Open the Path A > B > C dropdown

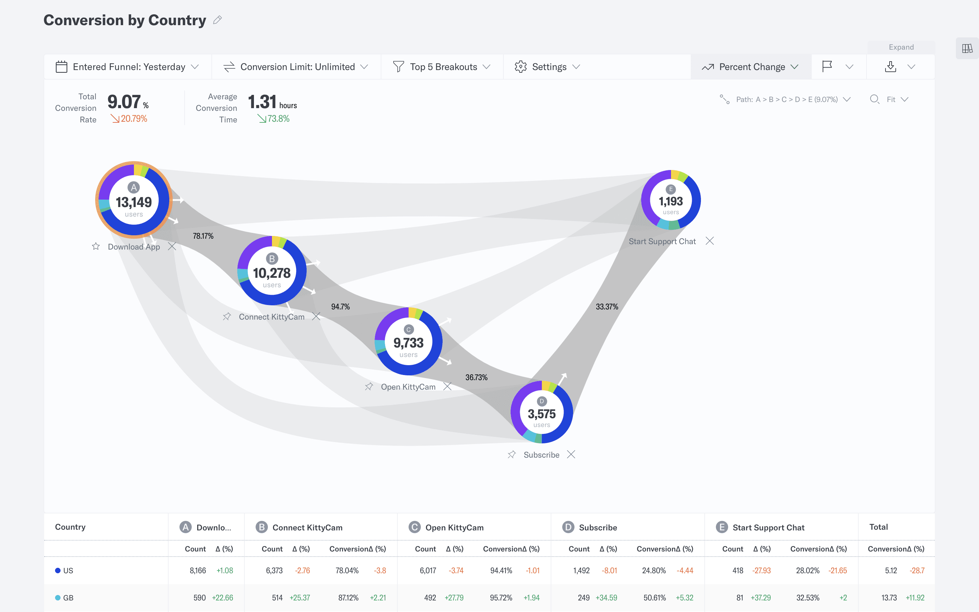click(847, 99)
